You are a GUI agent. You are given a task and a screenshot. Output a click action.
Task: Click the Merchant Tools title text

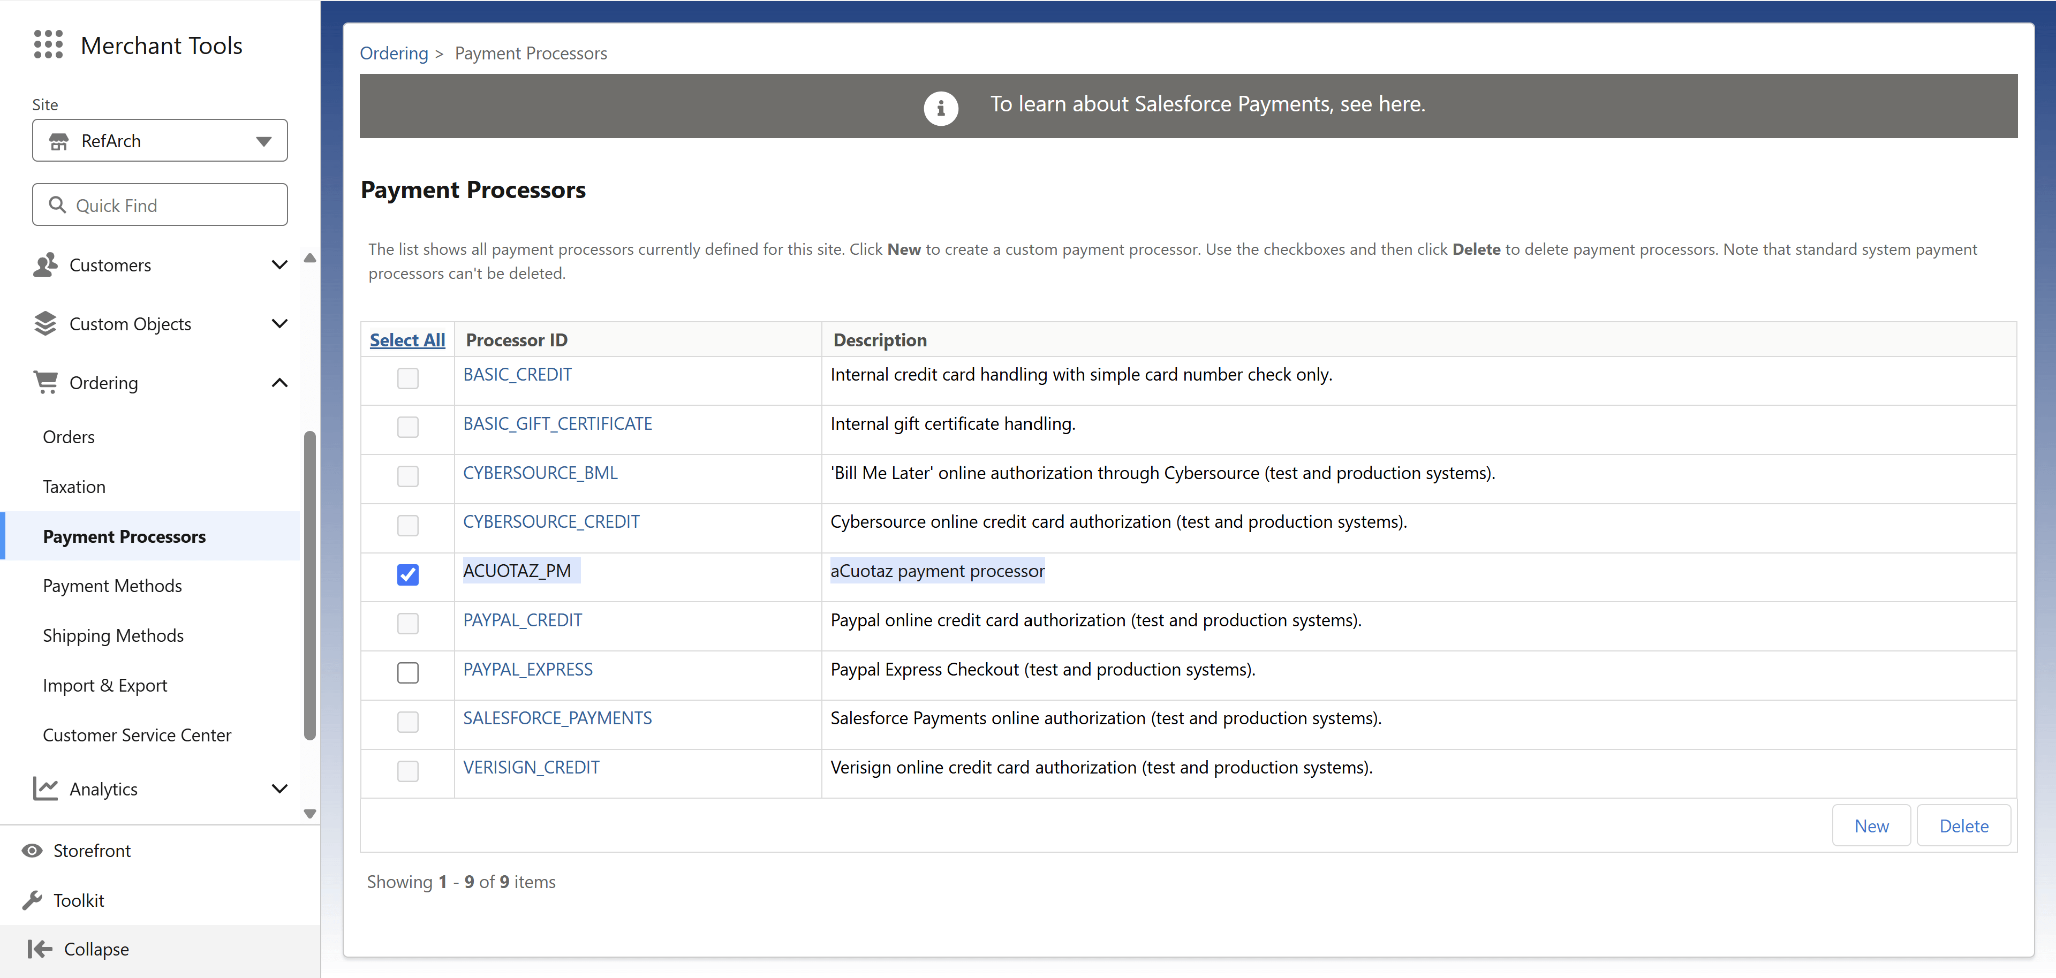click(162, 46)
